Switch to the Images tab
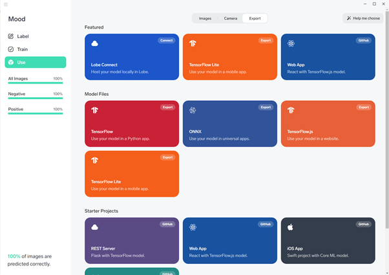The image size is (389, 275). click(205, 19)
